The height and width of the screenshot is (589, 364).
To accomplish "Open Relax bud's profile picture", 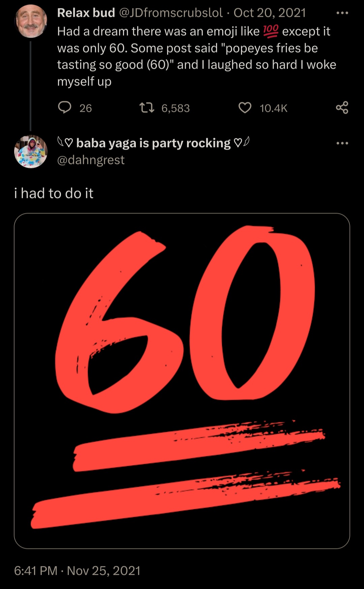I will click(x=31, y=21).
